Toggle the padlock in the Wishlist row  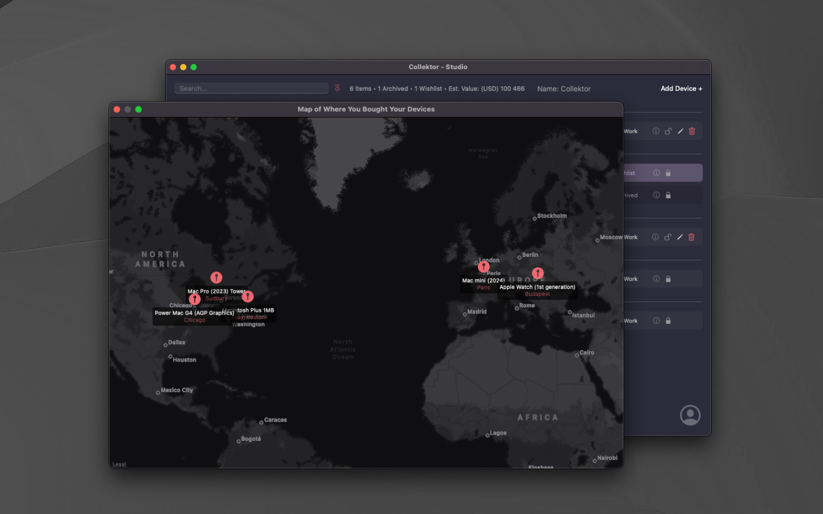coord(668,173)
